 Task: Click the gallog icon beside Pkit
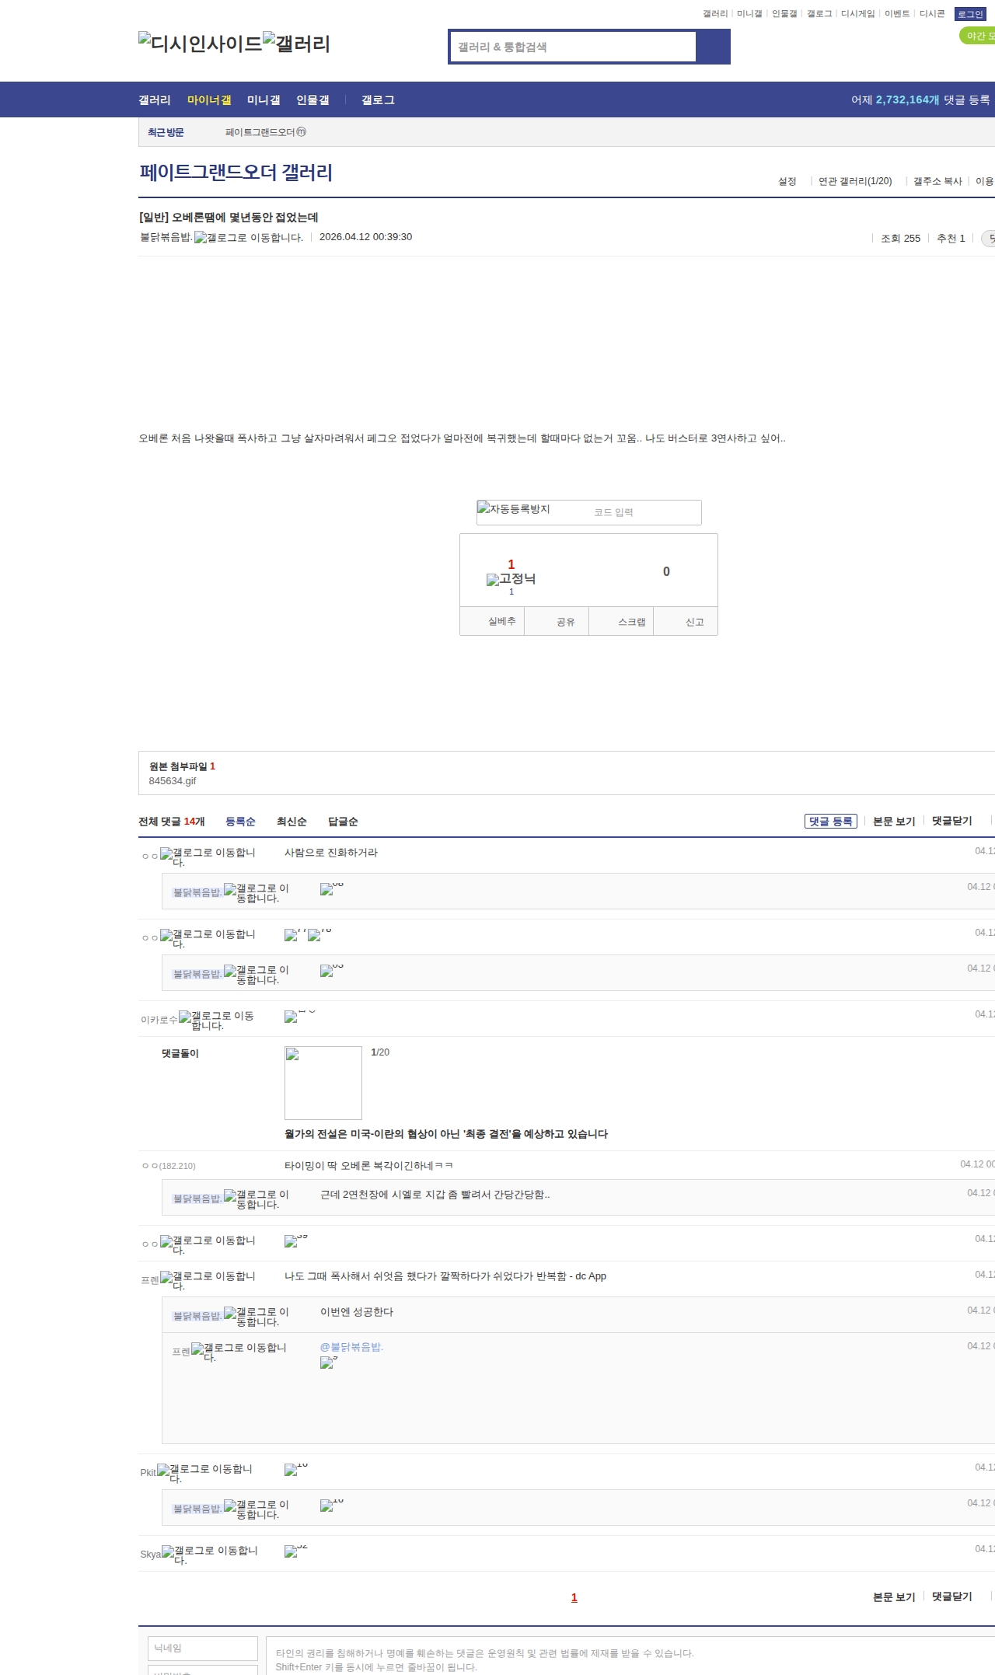(x=204, y=1473)
